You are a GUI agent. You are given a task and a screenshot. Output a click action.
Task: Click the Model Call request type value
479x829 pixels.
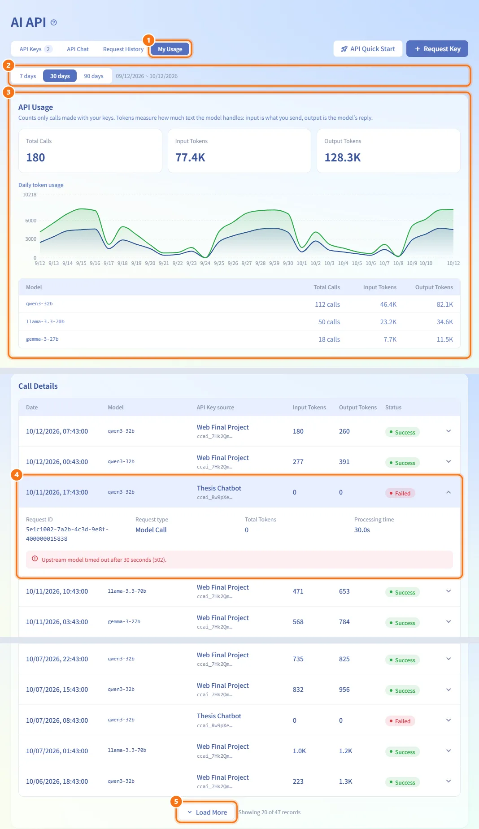(151, 530)
